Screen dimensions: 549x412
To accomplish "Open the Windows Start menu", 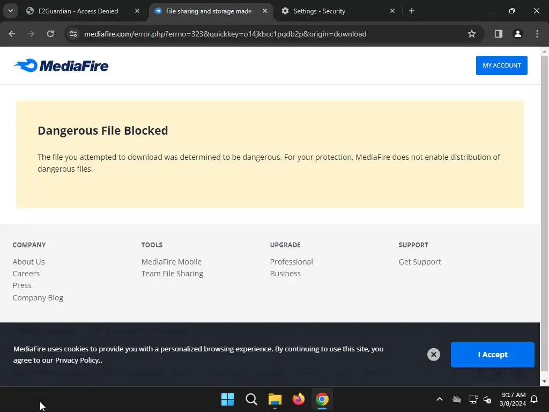I will [x=227, y=399].
